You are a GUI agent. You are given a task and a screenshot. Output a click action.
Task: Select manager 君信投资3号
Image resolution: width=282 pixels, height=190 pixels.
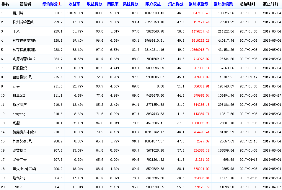point(22,77)
